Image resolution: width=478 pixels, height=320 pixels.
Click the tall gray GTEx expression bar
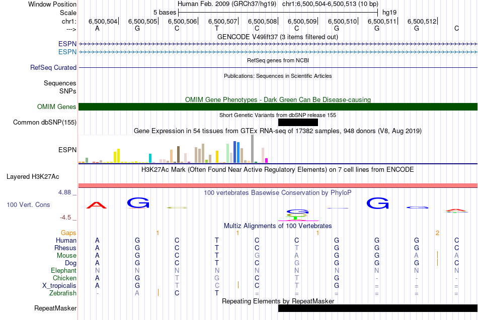(252, 149)
